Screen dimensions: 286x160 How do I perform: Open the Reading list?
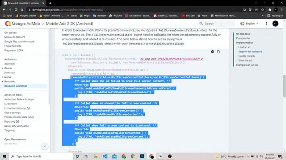pos(275,16)
